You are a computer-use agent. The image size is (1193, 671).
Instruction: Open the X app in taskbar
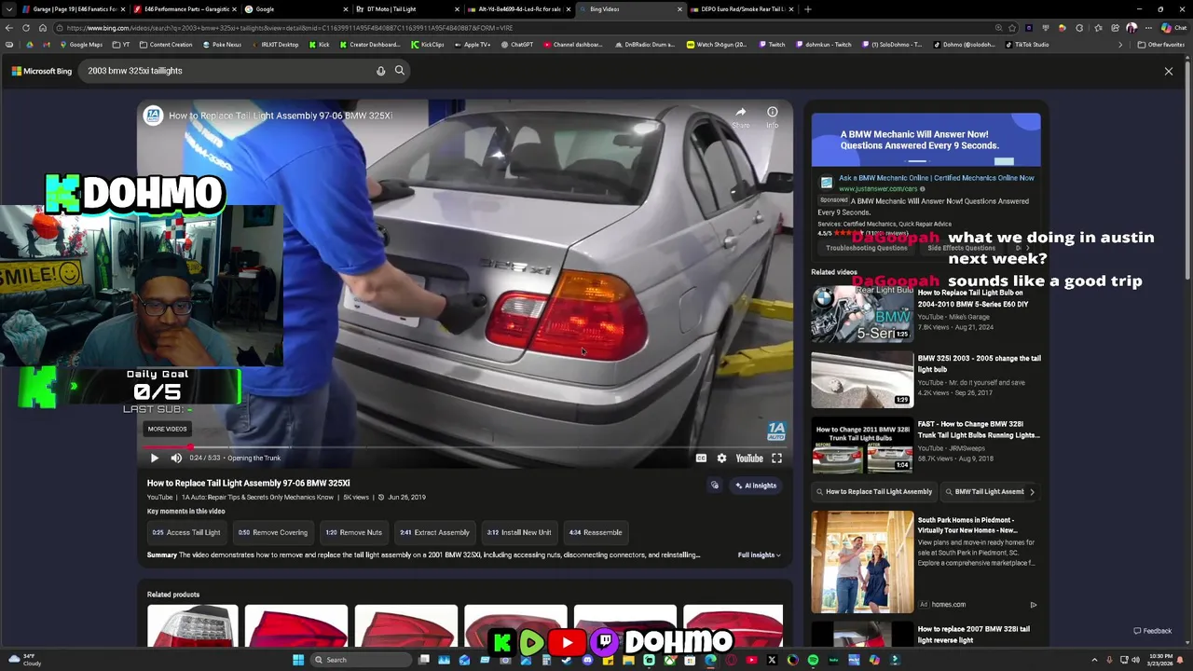point(772,660)
